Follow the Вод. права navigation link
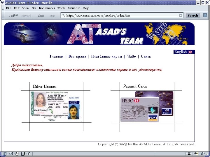 tap(77, 56)
